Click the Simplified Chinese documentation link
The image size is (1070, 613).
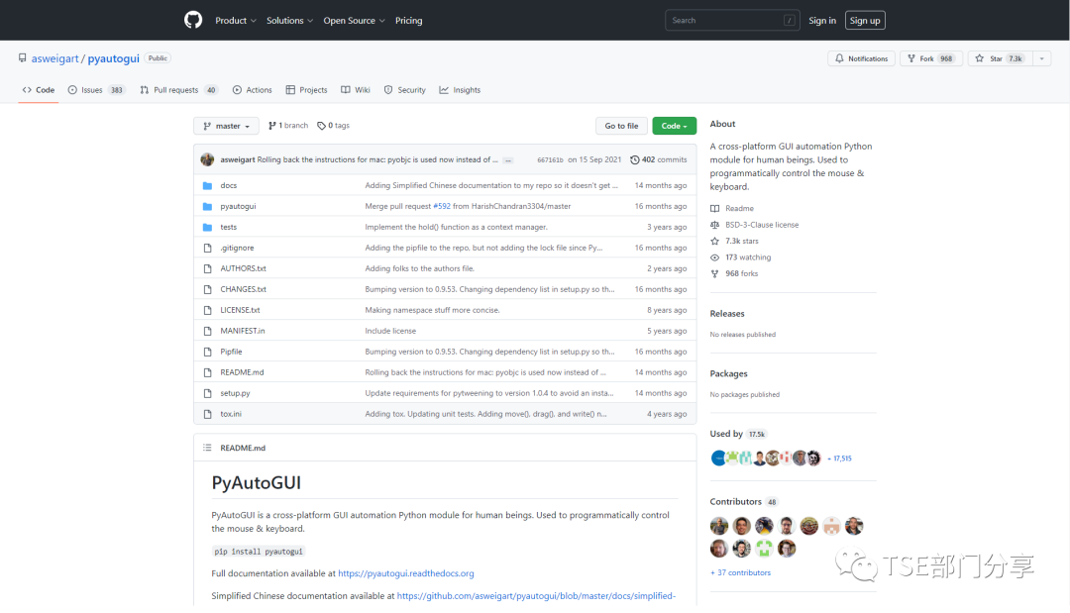pos(536,596)
